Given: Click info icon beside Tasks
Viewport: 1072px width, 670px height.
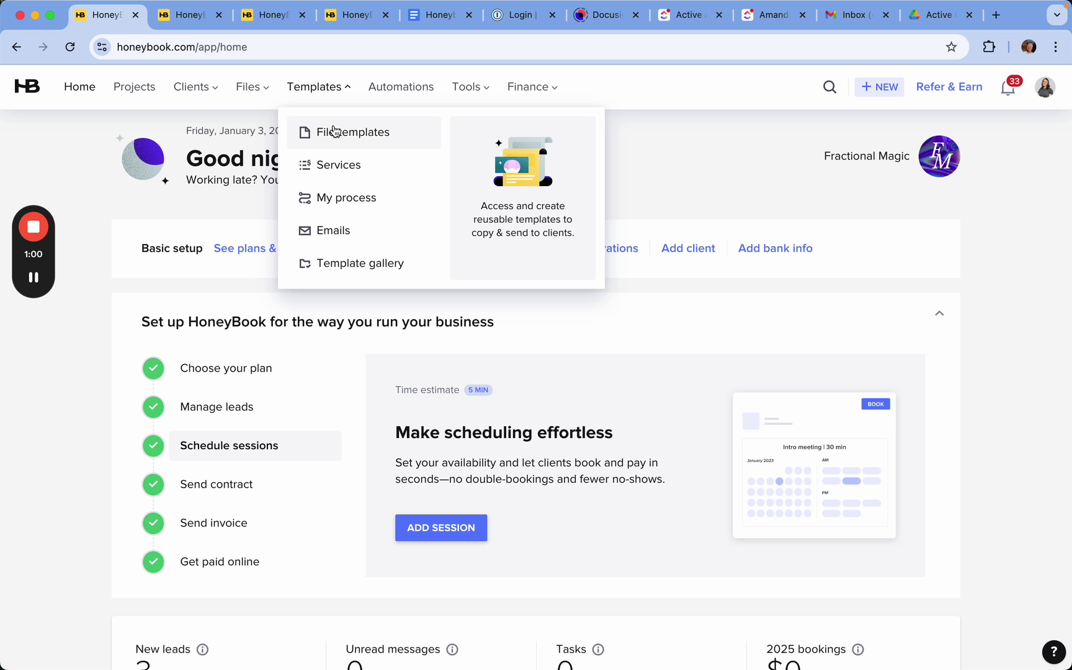Looking at the screenshot, I should [x=598, y=650].
